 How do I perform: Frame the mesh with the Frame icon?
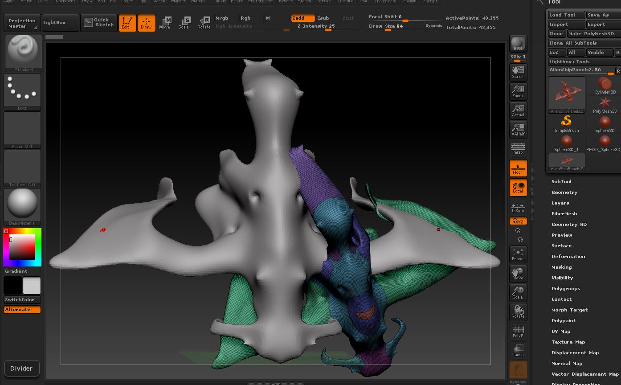tap(518, 254)
